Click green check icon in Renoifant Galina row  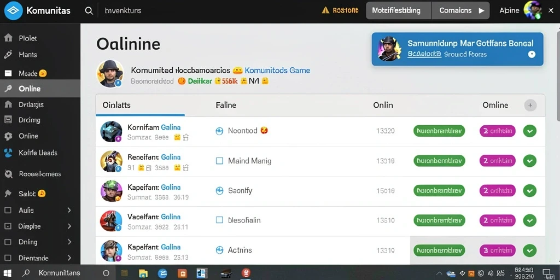pyautogui.click(x=529, y=161)
